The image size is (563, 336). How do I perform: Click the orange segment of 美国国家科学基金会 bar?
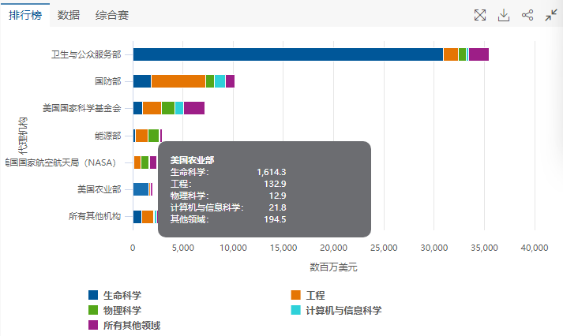click(x=152, y=108)
